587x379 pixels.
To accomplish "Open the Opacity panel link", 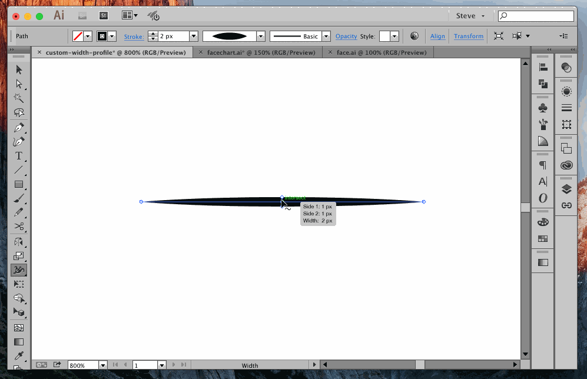I will point(346,36).
